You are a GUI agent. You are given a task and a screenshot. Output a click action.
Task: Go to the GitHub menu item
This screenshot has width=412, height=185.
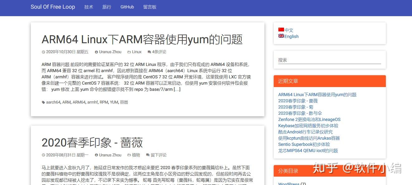127,7
